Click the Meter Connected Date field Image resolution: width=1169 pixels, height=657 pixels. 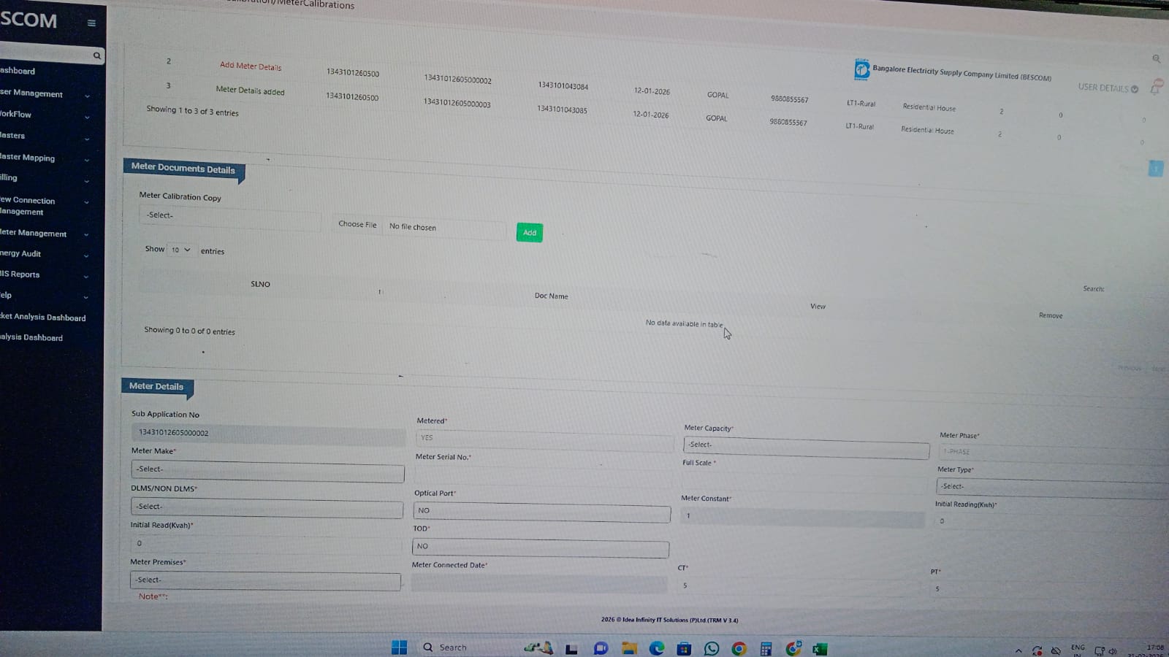(539, 583)
